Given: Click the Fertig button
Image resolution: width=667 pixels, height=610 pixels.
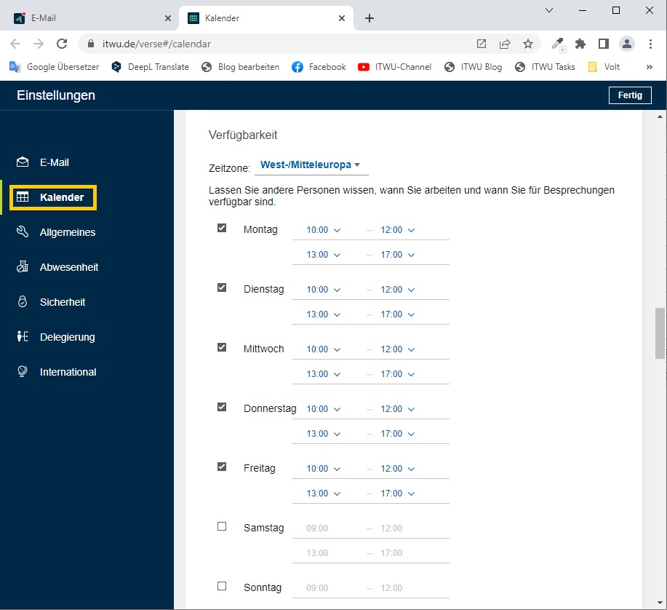Looking at the screenshot, I should [629, 95].
